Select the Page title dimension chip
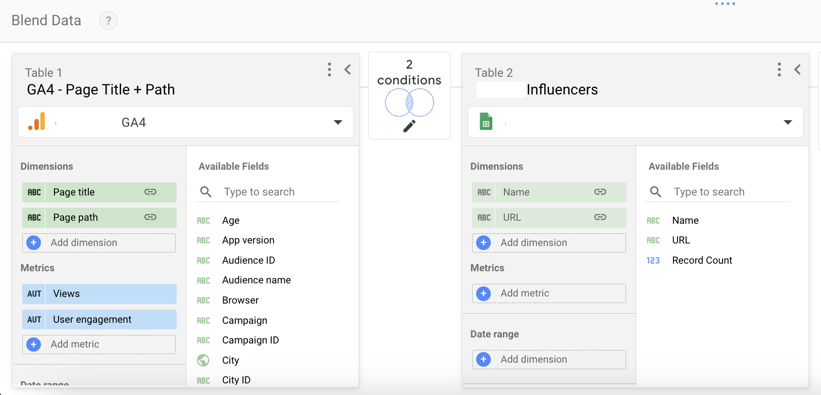 tap(99, 192)
